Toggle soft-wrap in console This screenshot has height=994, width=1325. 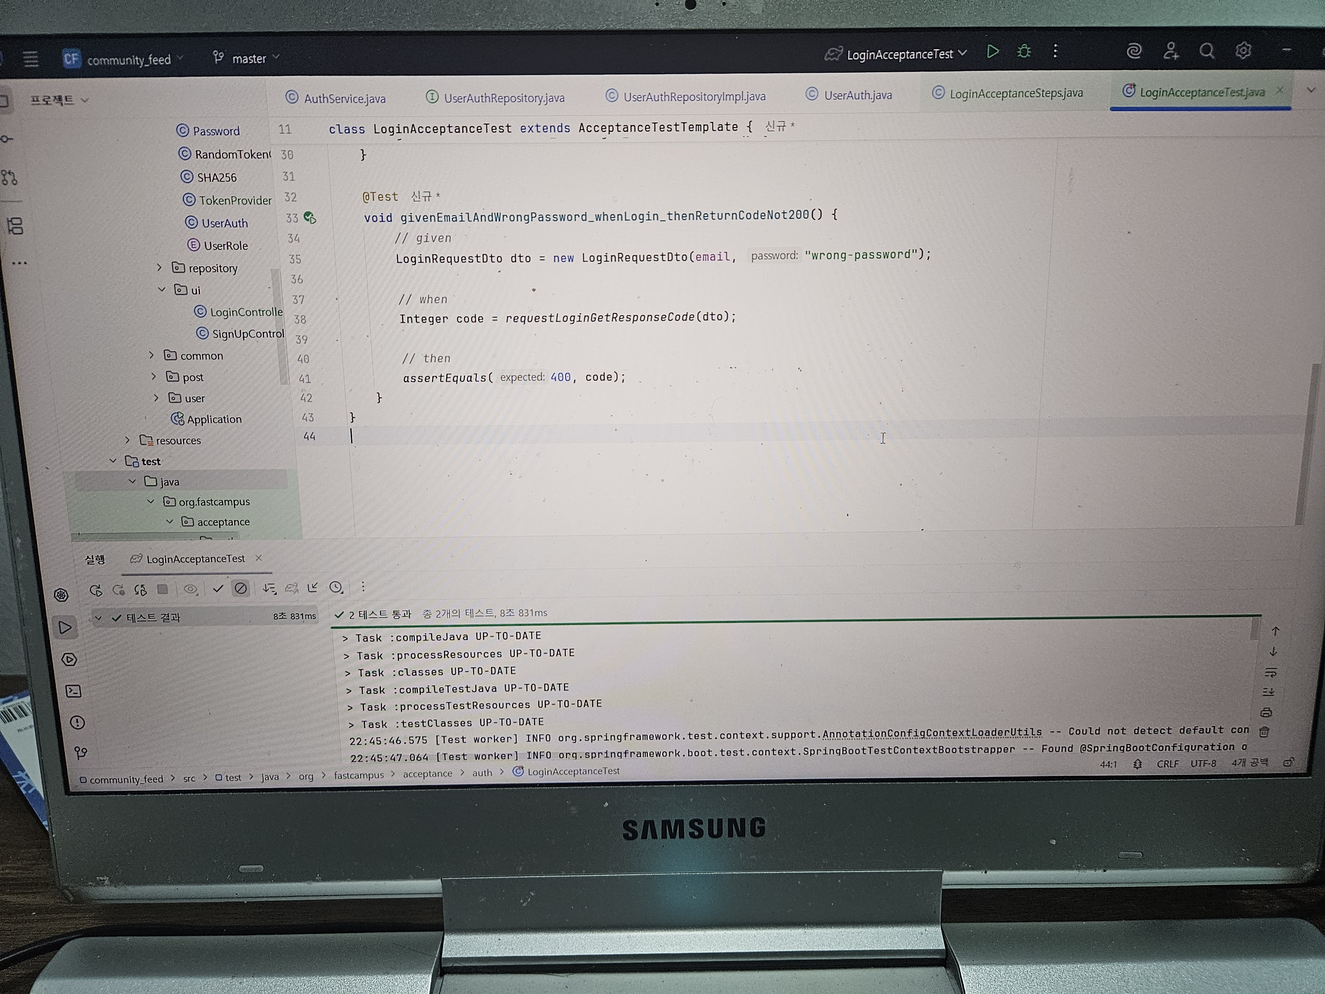1270,672
